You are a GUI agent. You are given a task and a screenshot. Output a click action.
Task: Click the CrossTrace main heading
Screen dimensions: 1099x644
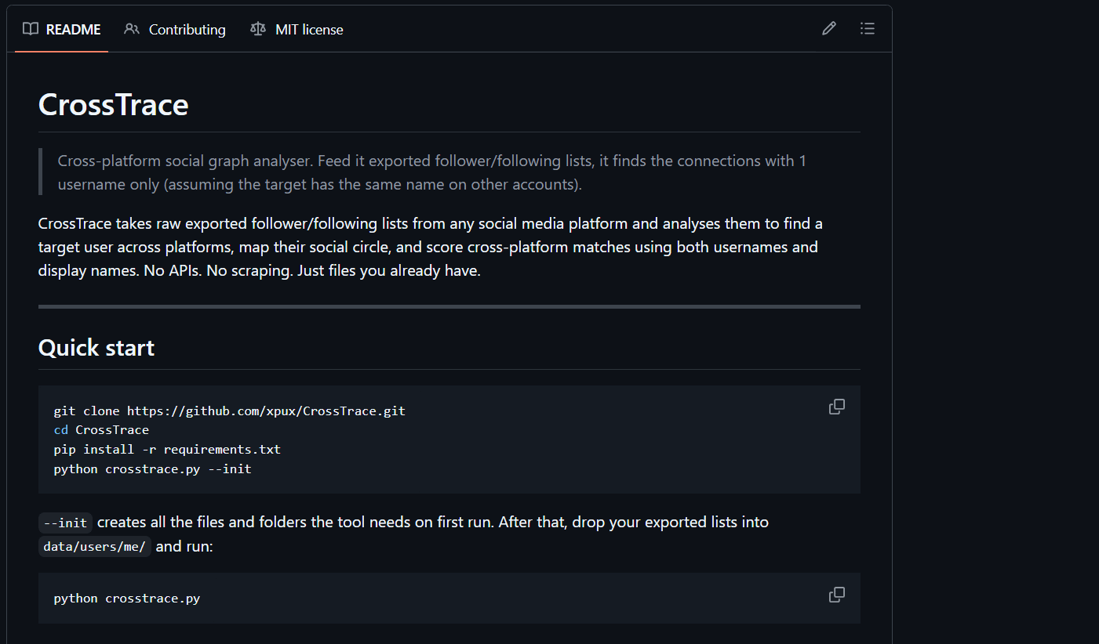pyautogui.click(x=114, y=105)
